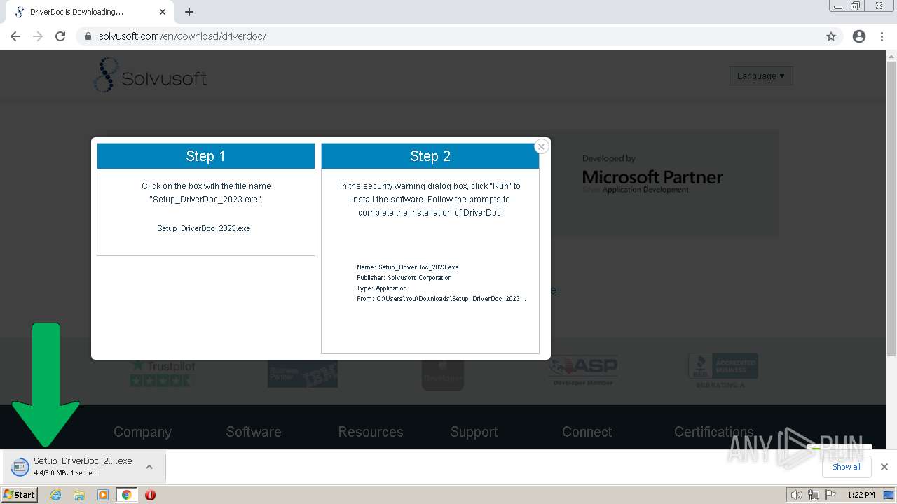
Task: Open the Connect footer section
Action: tap(587, 432)
